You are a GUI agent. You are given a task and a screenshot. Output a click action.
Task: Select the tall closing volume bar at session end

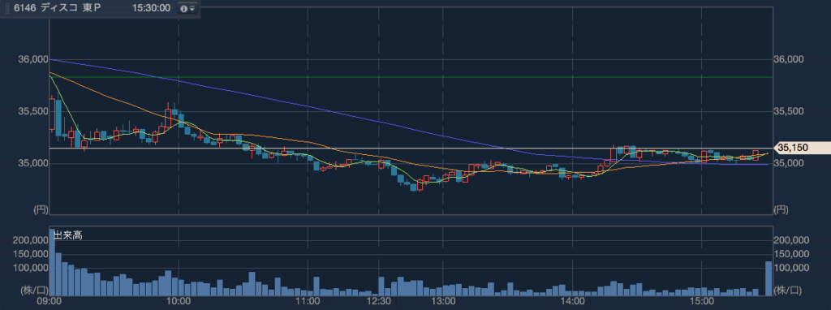pos(769,278)
